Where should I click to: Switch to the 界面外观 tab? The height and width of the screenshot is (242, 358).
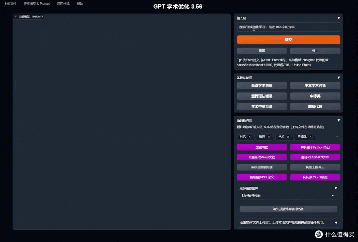63,4
